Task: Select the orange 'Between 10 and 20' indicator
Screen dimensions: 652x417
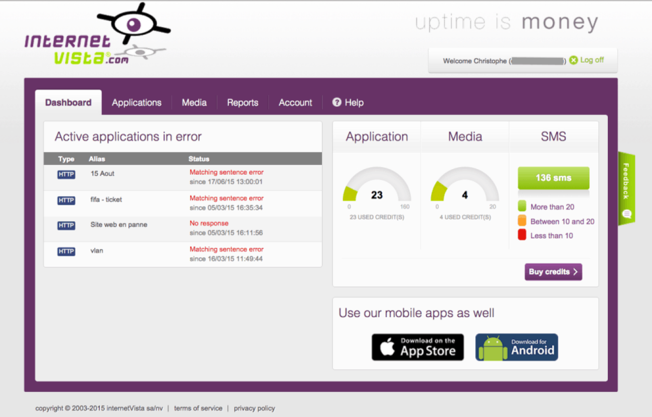Action: click(x=522, y=221)
